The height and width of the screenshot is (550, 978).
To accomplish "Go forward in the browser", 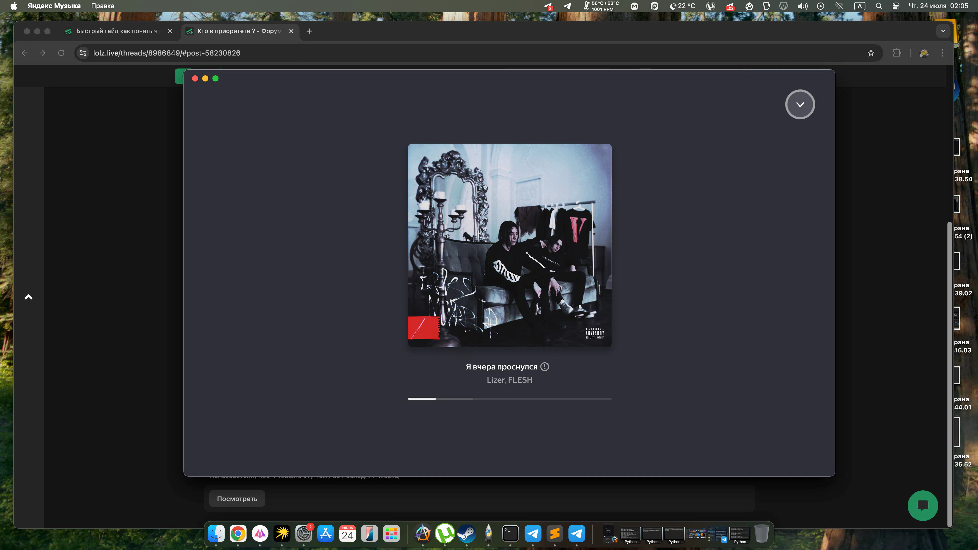I will 43,53.
